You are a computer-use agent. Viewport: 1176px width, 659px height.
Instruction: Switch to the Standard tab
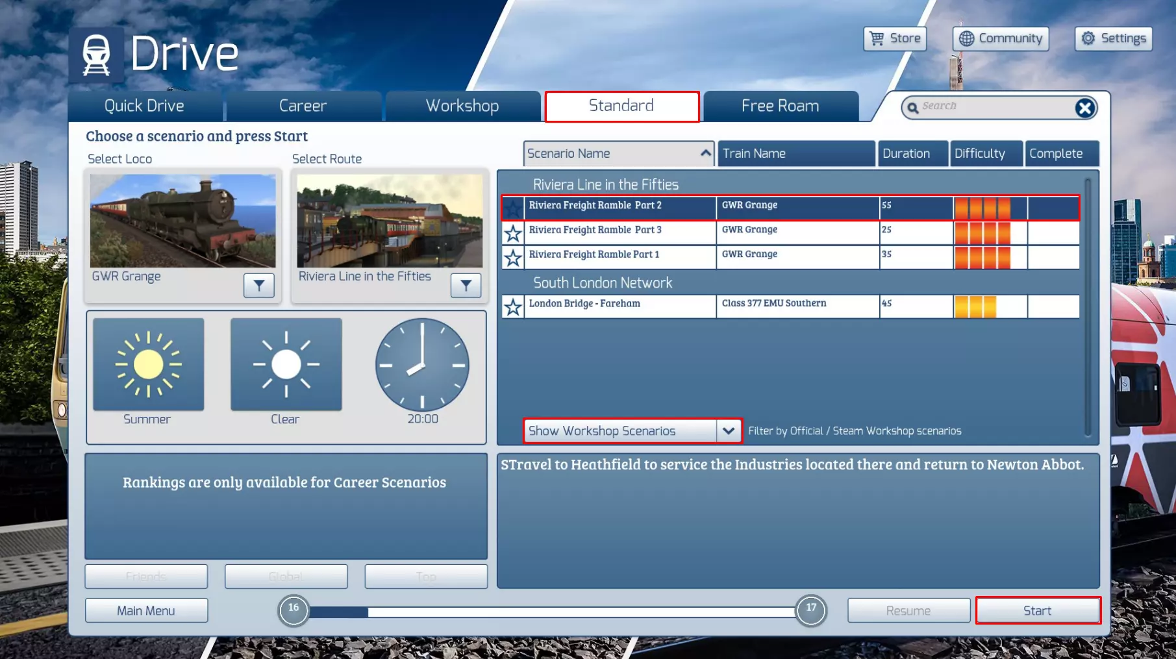[621, 106]
